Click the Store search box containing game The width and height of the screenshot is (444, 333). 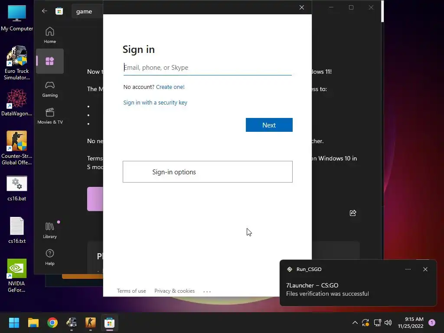87,11
